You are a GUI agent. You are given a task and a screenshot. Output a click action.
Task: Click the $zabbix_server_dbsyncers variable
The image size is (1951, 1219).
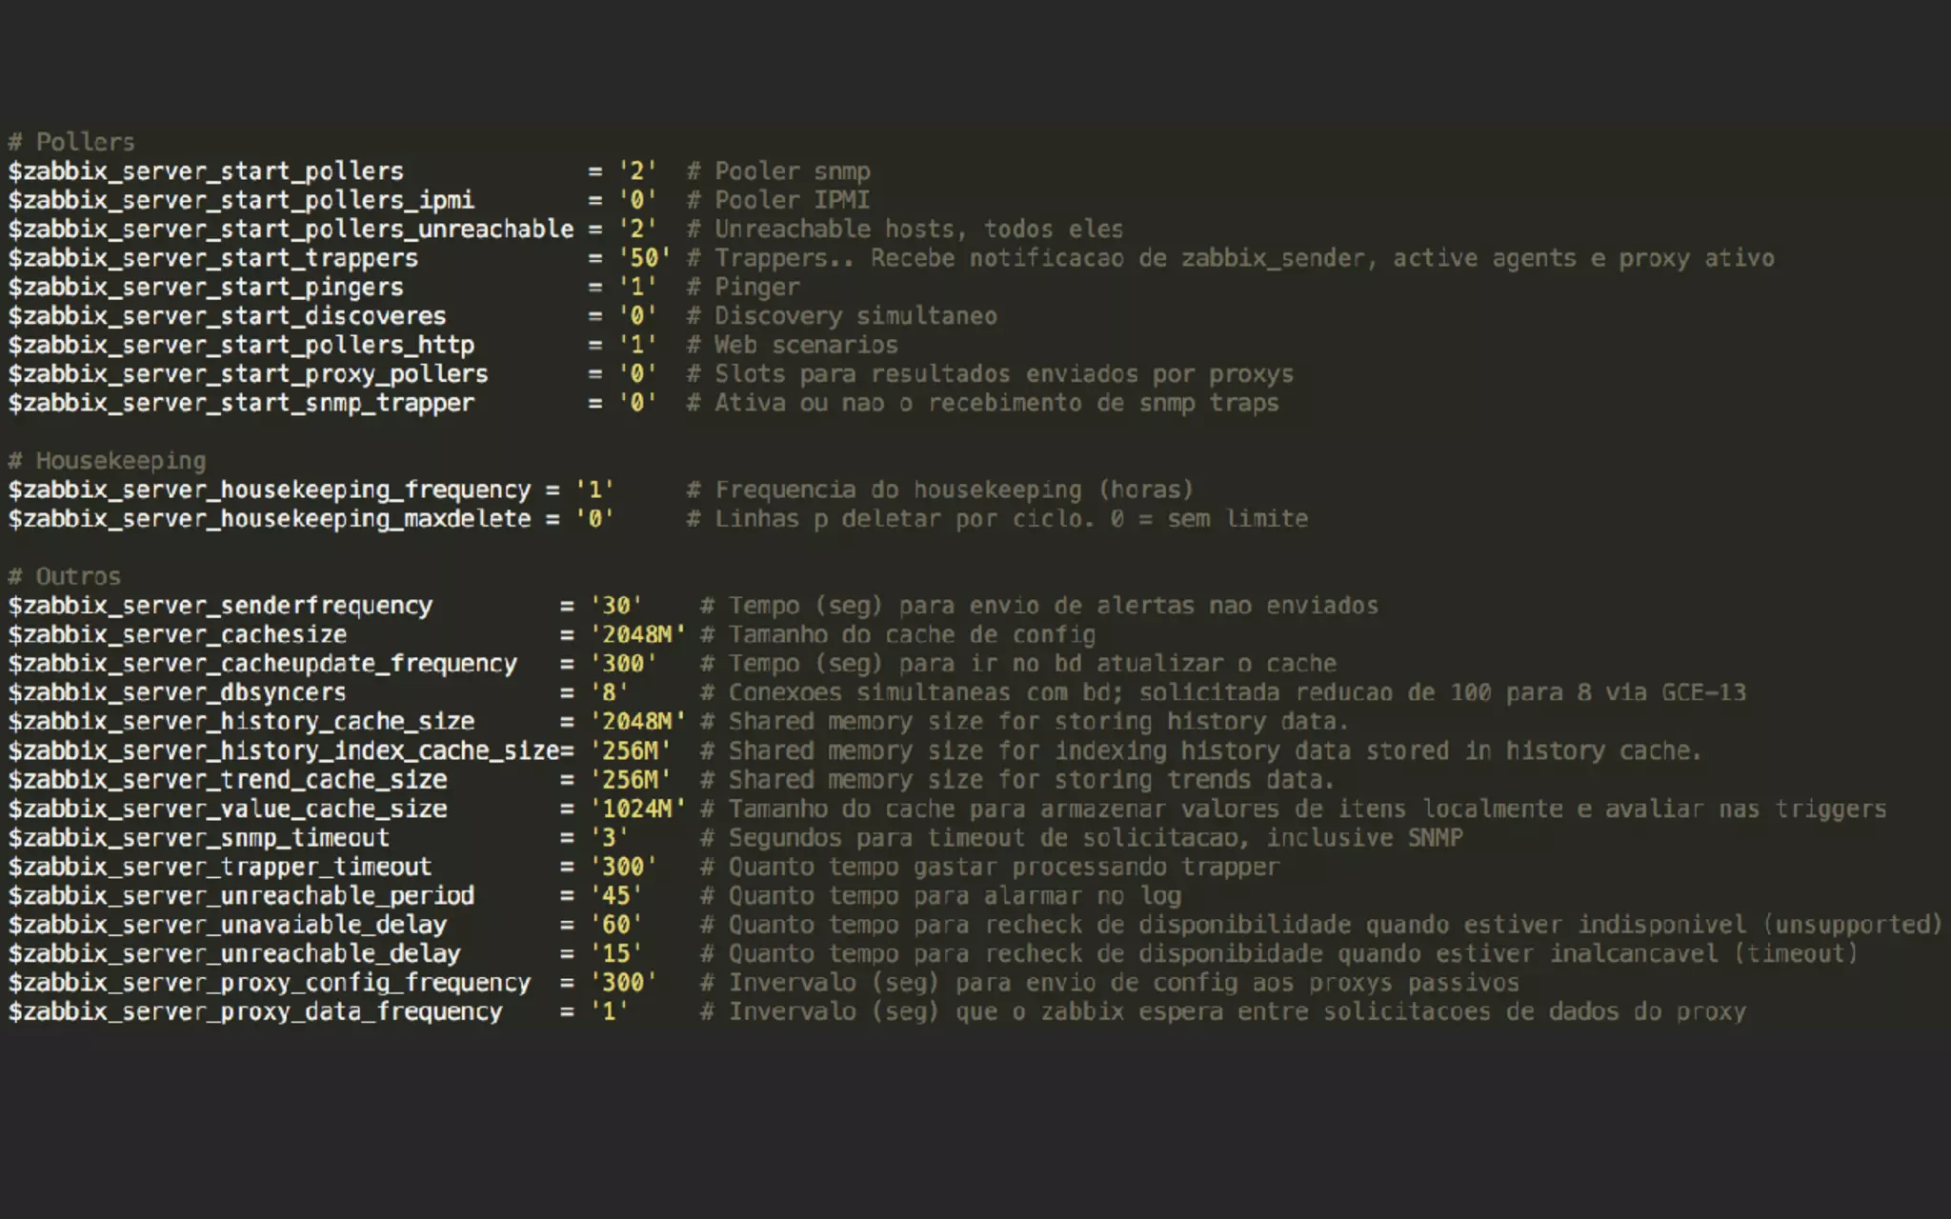tap(177, 693)
